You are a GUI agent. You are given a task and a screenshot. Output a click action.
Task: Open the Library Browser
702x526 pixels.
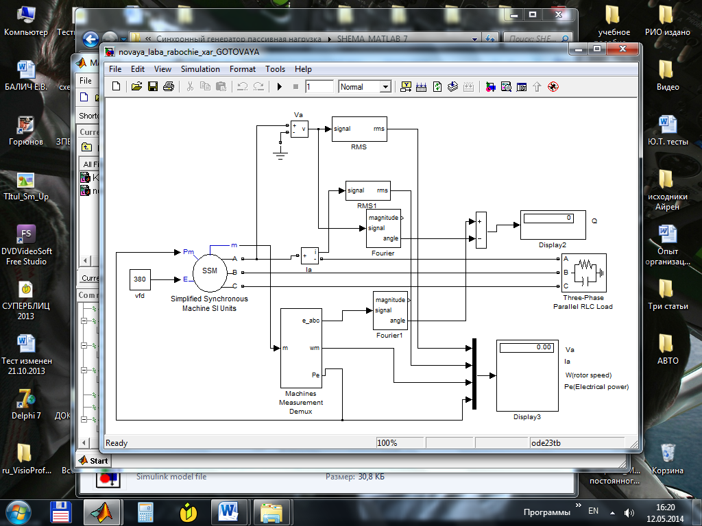click(x=490, y=86)
